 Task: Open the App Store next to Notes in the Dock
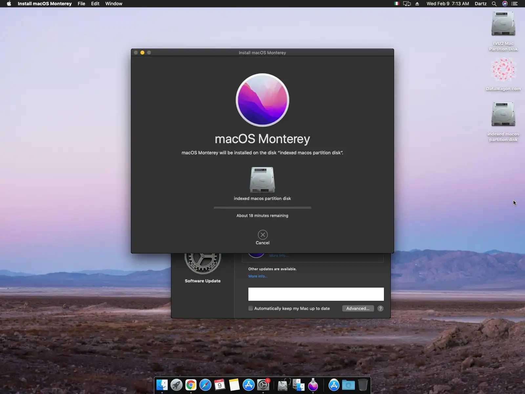(249, 385)
